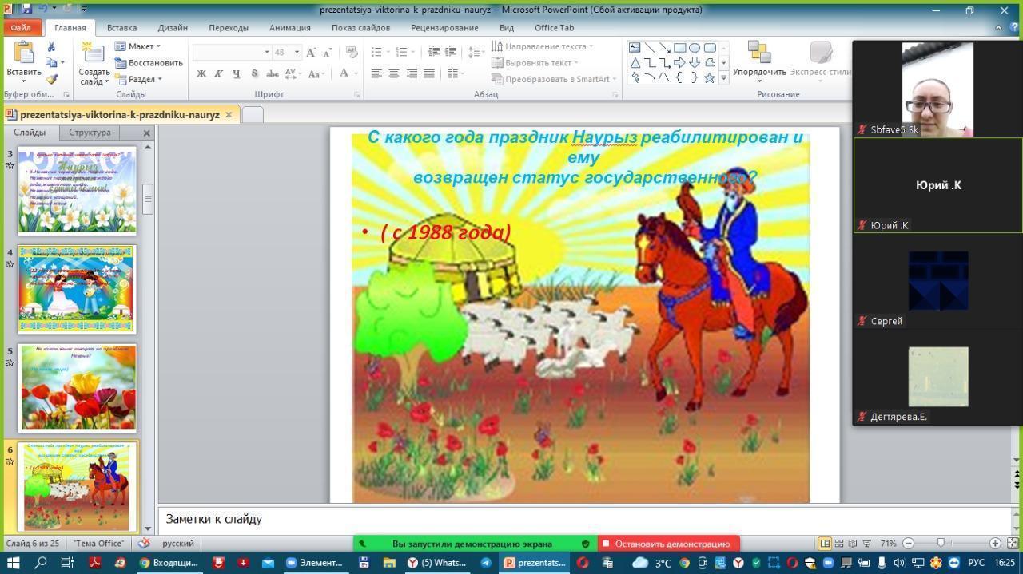Click the Create Slide (Создать слайд) icon
This screenshot has height=574, width=1023.
click(94, 54)
